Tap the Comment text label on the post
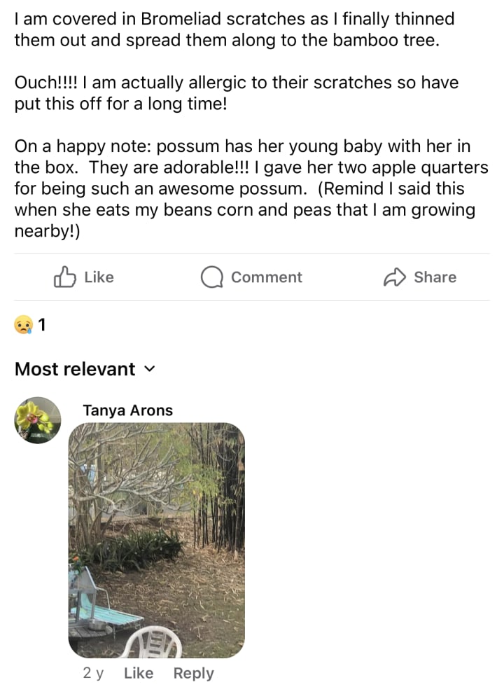 [266, 277]
